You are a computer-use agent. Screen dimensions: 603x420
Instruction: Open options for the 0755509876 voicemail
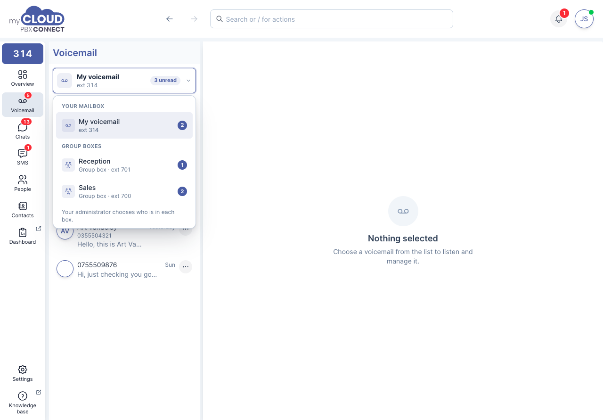pyautogui.click(x=186, y=267)
